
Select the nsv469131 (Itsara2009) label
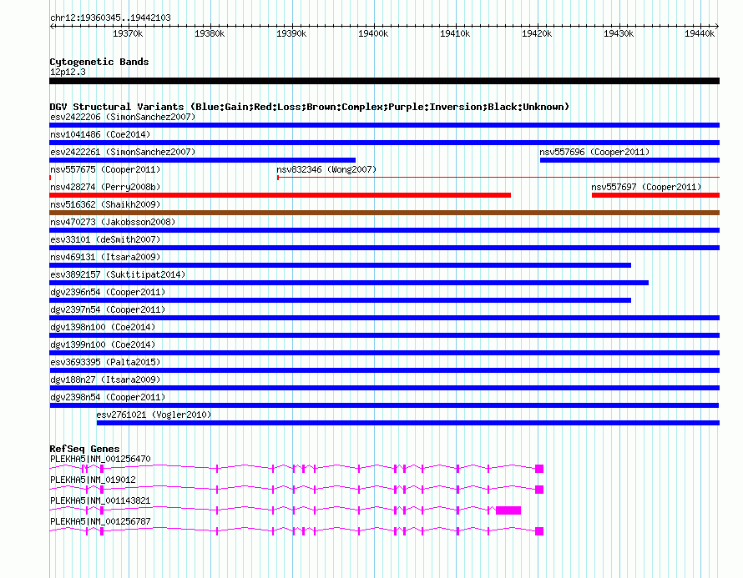pos(105,257)
